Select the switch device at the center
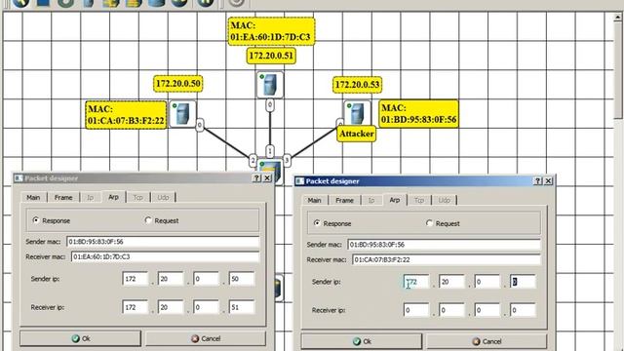This screenshot has width=624, height=351. click(270, 171)
